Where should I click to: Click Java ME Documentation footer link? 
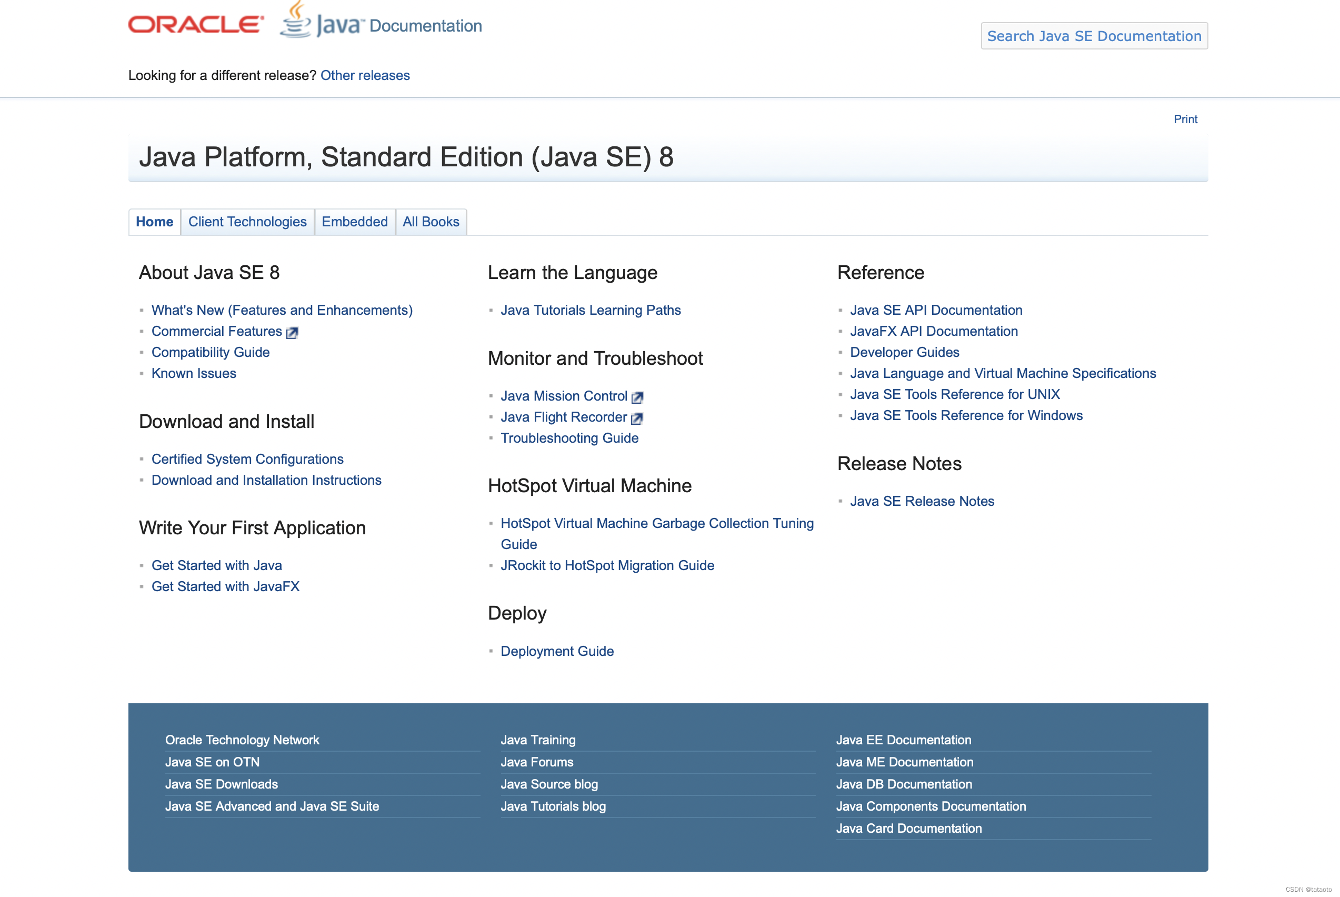coord(905,763)
